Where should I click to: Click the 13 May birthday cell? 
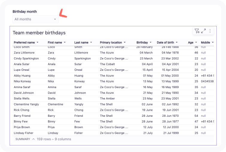(148, 81)
